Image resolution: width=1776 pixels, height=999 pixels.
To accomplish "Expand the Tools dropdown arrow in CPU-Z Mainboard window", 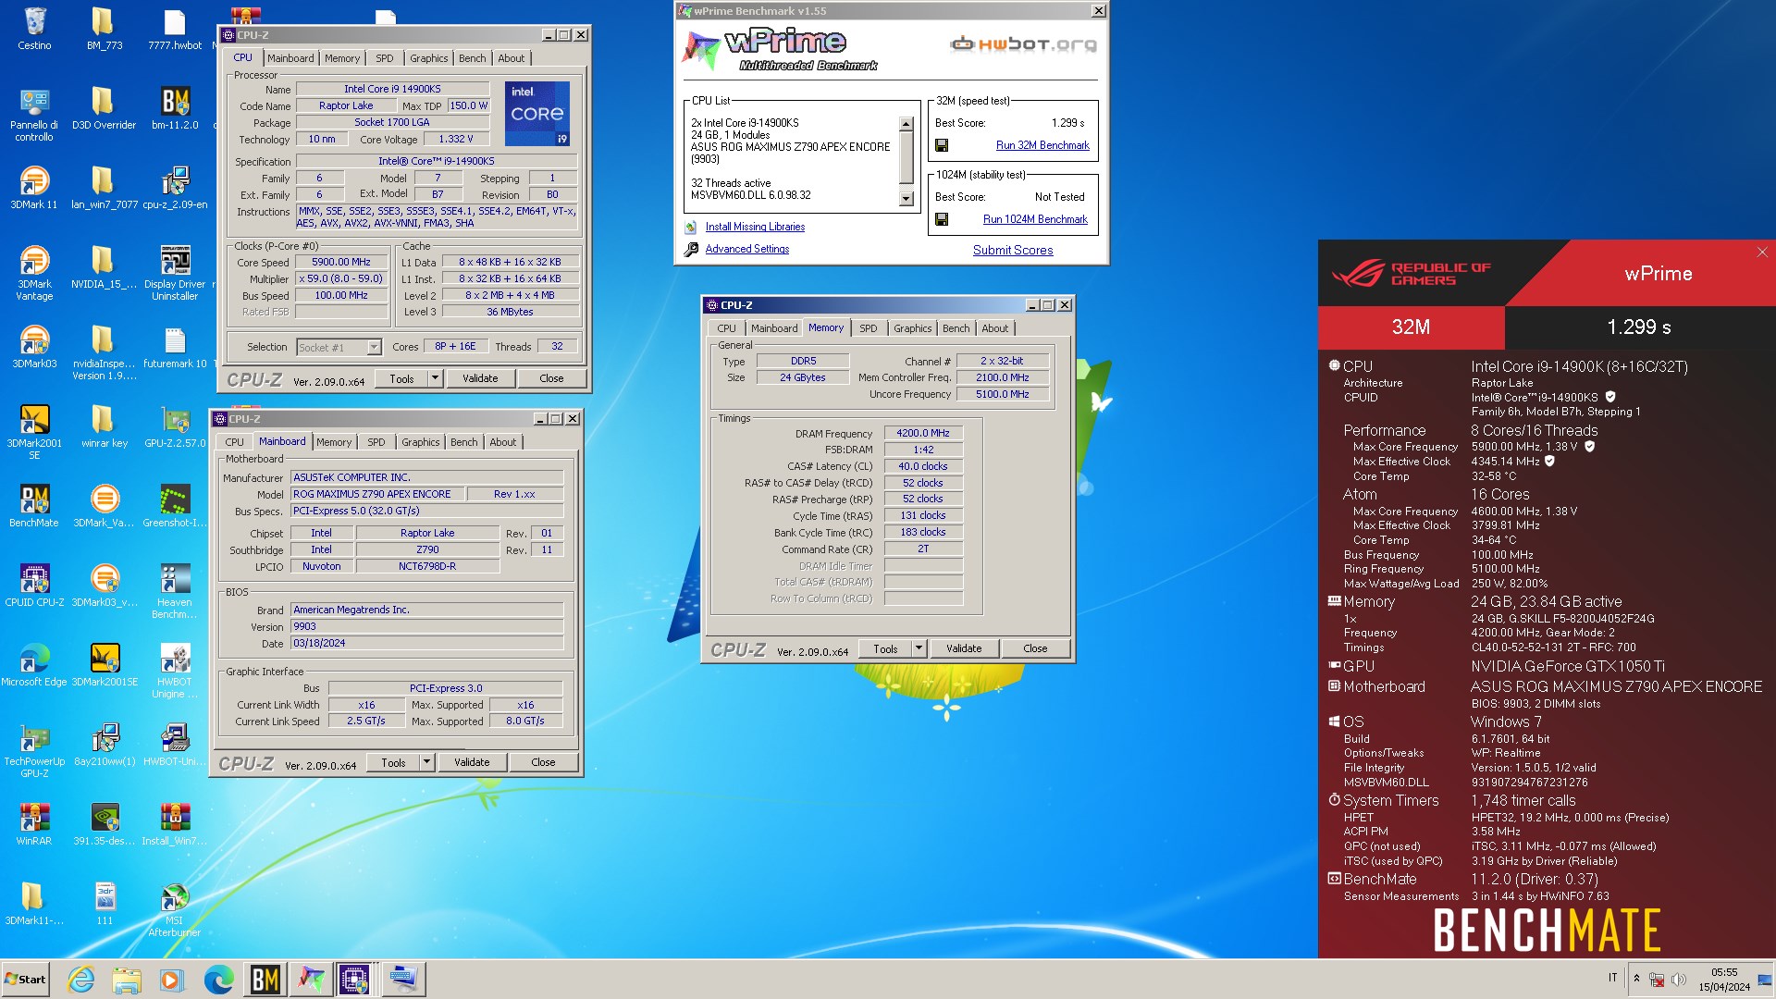I will [426, 762].
